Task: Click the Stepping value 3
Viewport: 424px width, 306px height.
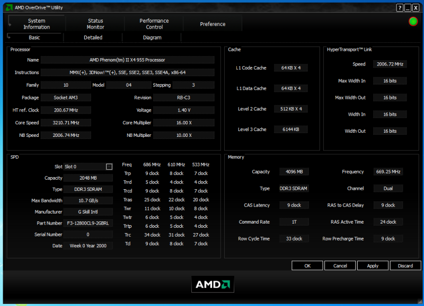Action: pyautogui.click(x=193, y=85)
